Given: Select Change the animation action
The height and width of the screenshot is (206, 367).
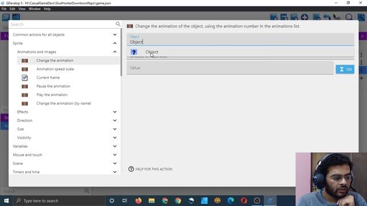Looking at the screenshot, I should coord(68,61).
